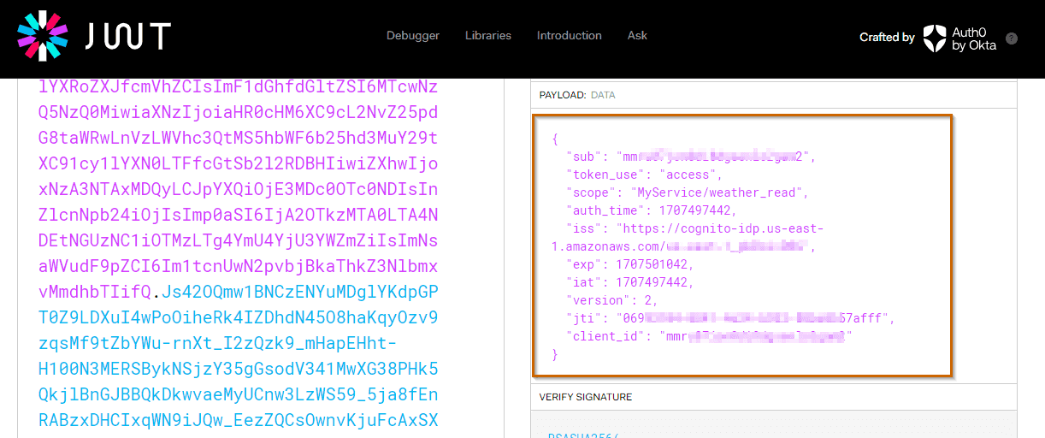Select the scope MyService/weather_read value

pyautogui.click(x=718, y=192)
